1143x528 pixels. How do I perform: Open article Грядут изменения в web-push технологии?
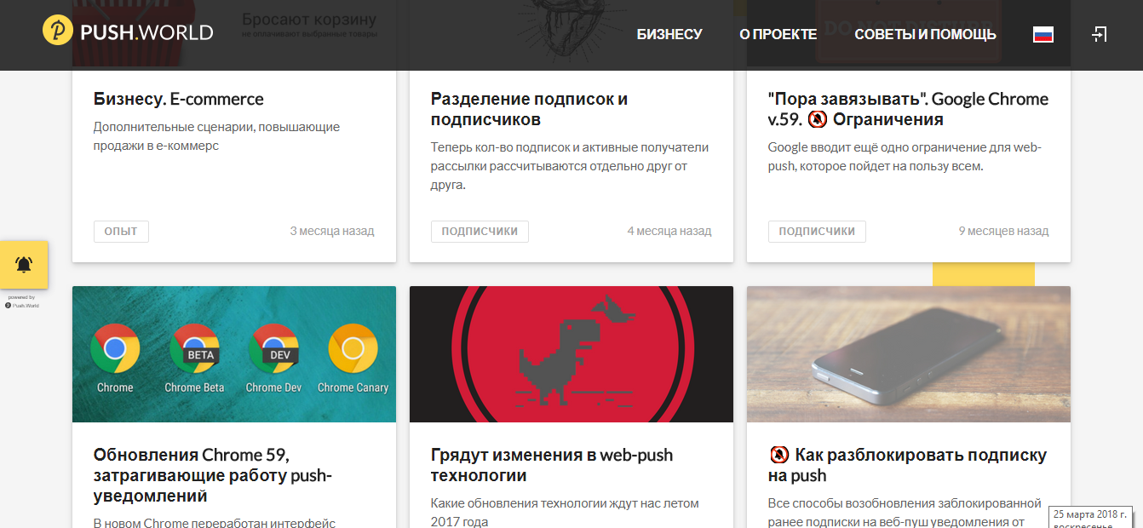pos(552,465)
